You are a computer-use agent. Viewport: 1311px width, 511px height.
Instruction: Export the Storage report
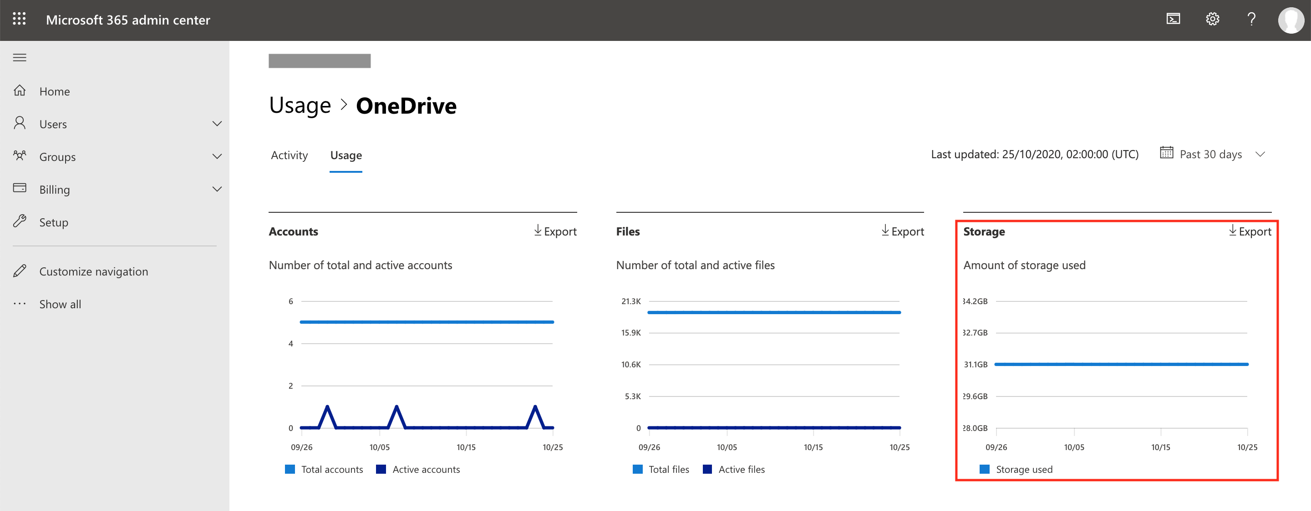pos(1250,231)
